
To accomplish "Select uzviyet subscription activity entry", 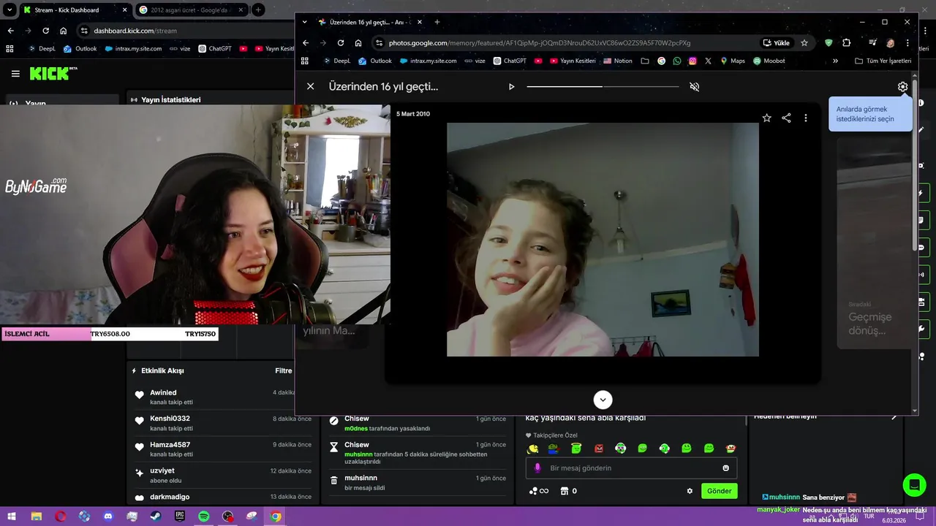I will tap(223, 476).
